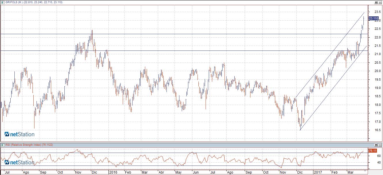Screen dimensions: 383x175
Task: Click the Mar label at right end of time axis
Action: (x=351, y=172)
